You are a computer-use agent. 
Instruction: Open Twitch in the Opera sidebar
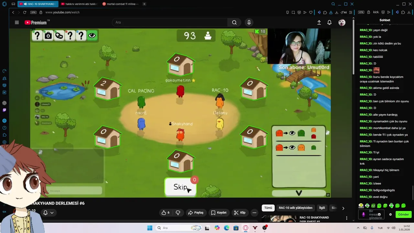pyautogui.click(x=4, y=110)
